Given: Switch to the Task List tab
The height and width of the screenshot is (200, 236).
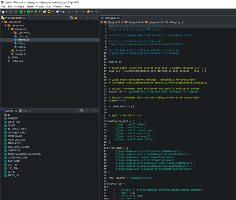Looking at the screenshot, I should (27, 111).
